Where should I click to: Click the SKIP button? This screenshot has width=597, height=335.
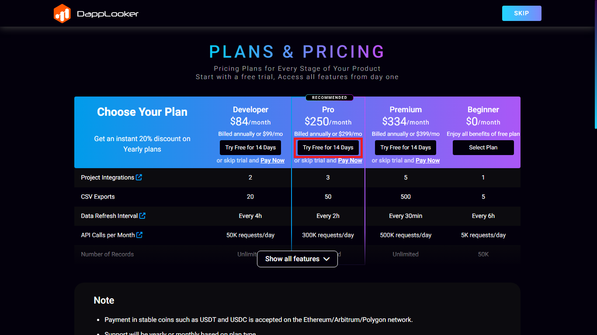click(x=522, y=14)
